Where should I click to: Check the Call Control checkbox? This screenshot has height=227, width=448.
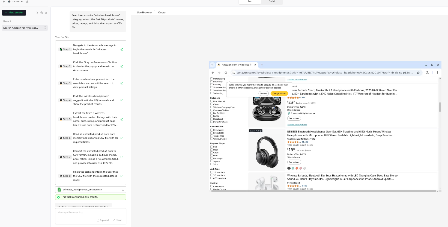(211, 186)
